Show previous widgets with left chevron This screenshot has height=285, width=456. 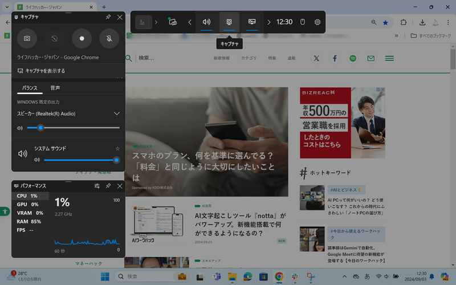(190, 22)
